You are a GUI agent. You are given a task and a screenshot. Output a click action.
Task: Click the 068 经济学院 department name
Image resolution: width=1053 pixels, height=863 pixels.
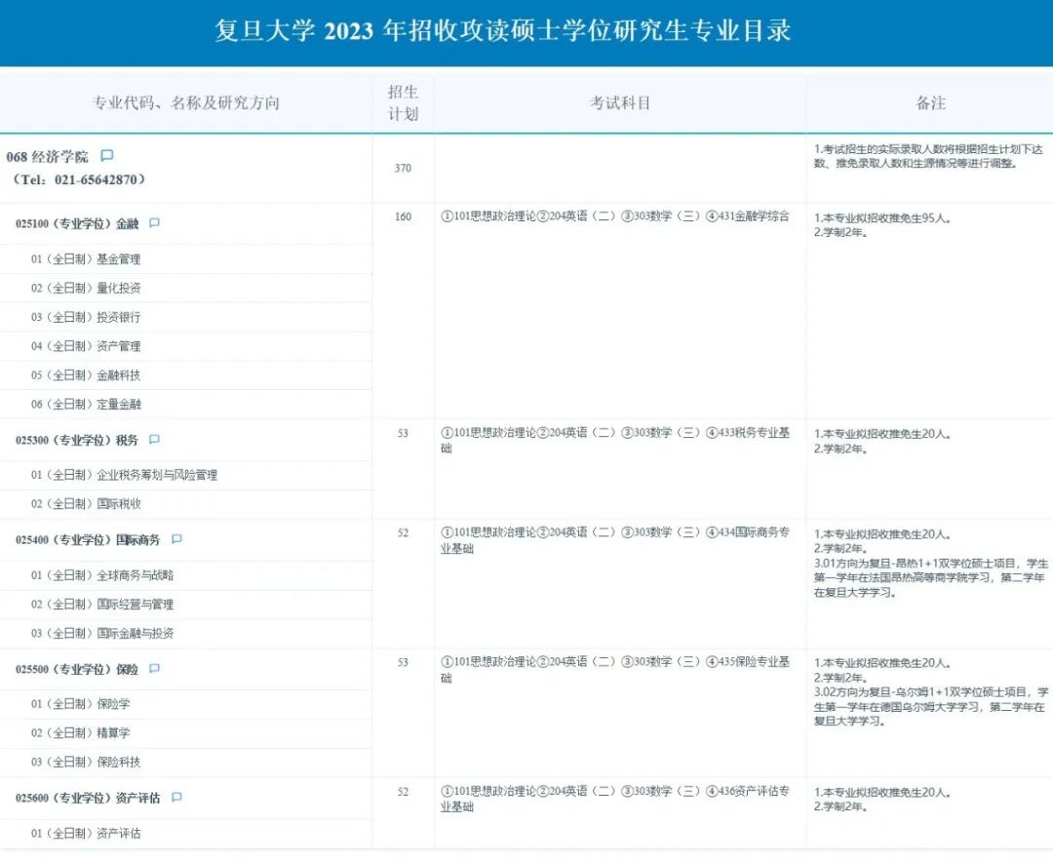click(47, 157)
